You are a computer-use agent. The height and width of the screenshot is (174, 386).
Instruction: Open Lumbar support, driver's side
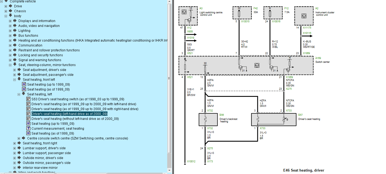44,148
